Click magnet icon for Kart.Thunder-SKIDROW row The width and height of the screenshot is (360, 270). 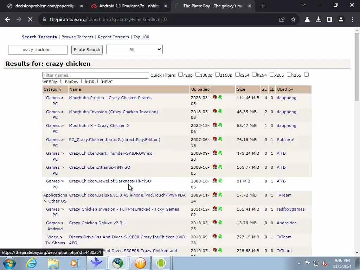pyautogui.click(x=215, y=153)
